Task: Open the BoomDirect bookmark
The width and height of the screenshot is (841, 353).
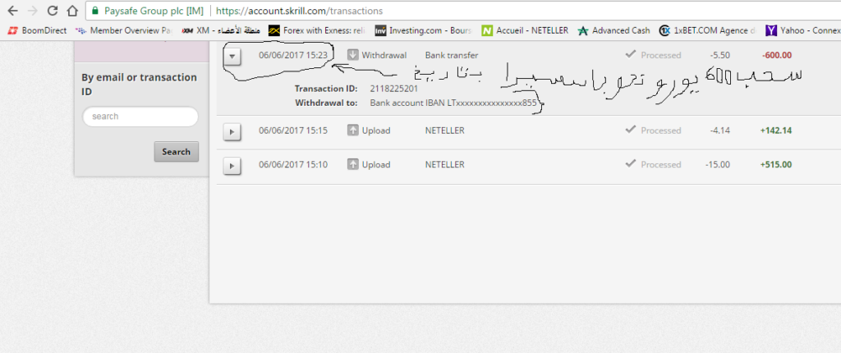Action: 38,31
